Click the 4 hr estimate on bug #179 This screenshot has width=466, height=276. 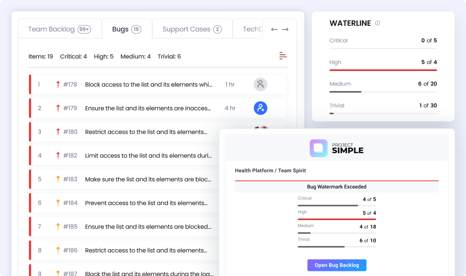[x=230, y=108]
